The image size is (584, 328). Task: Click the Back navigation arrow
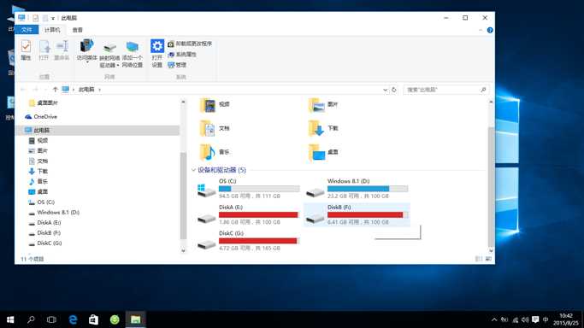(23, 90)
